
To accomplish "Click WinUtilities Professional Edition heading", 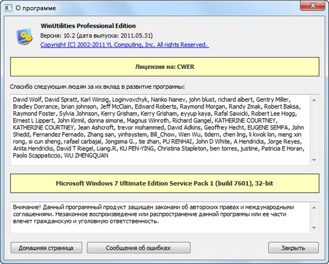I will [88, 26].
